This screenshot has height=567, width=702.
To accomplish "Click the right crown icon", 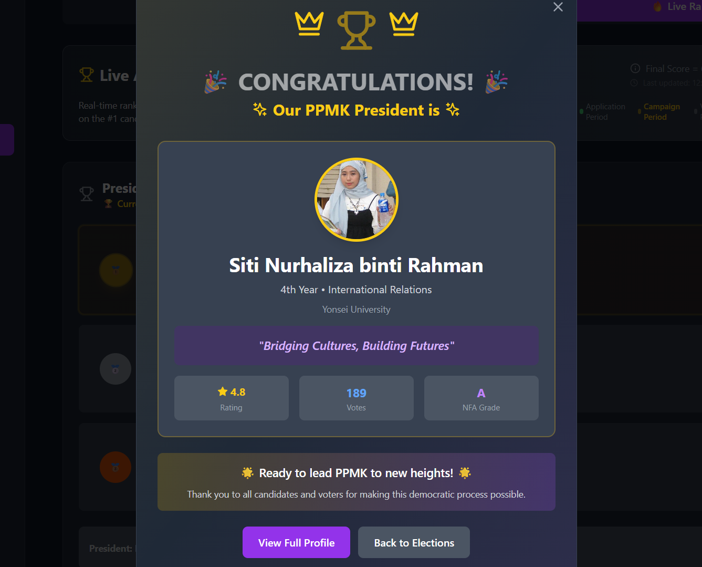I will tap(404, 24).
